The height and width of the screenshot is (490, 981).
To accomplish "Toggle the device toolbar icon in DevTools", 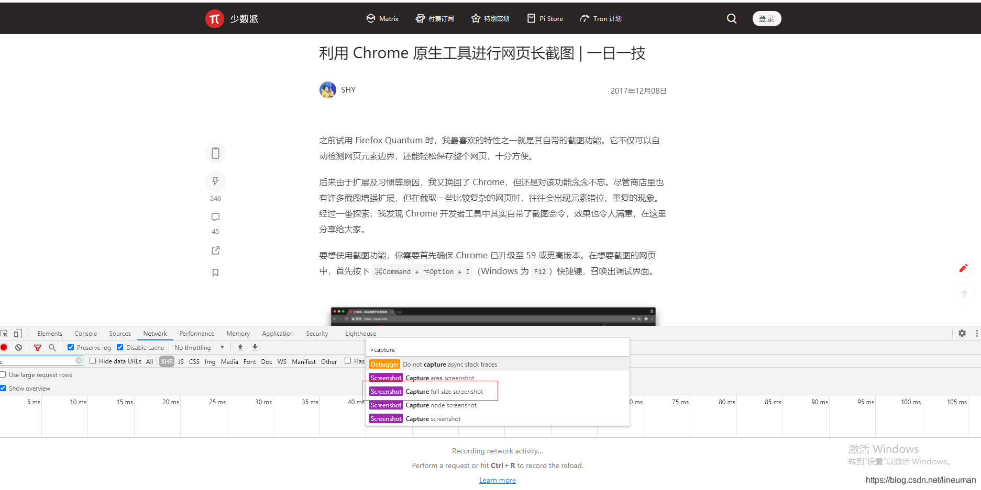I will (x=18, y=333).
